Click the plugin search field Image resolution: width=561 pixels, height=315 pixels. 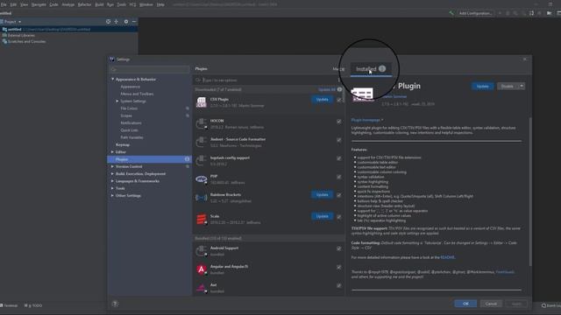click(x=266, y=80)
